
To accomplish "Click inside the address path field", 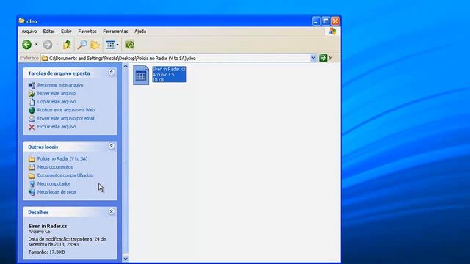I will click(178, 58).
